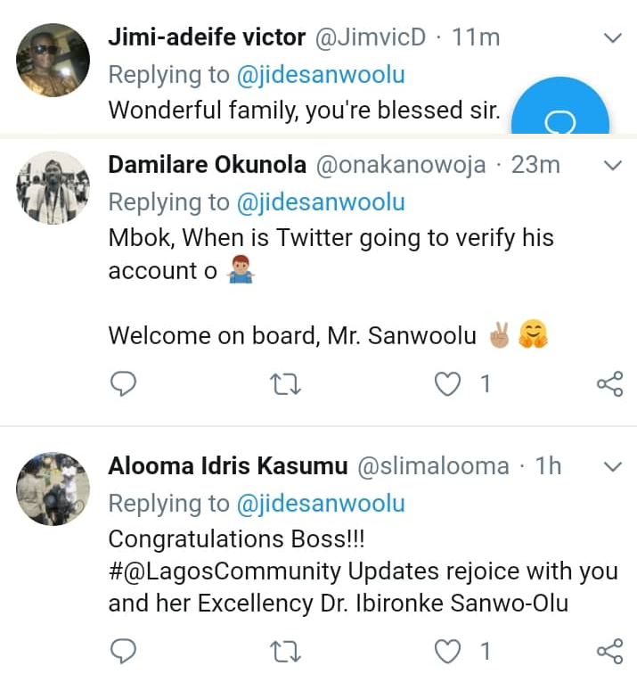The image size is (637, 682).
Task: Tap the blue floating compose reply button
Action: (x=561, y=116)
